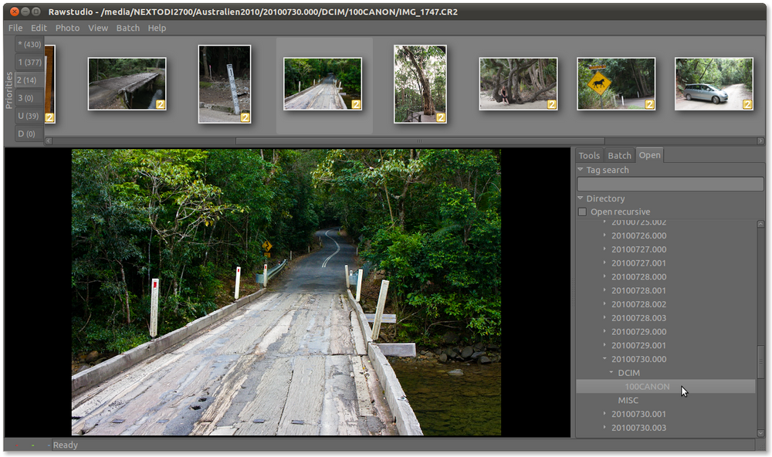772x457 pixels.
Task: Expand folder 20100727.001
Action: (x=604, y=263)
